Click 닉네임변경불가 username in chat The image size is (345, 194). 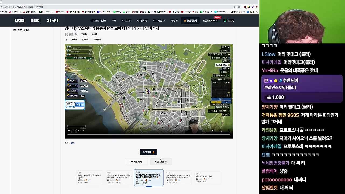(275, 163)
